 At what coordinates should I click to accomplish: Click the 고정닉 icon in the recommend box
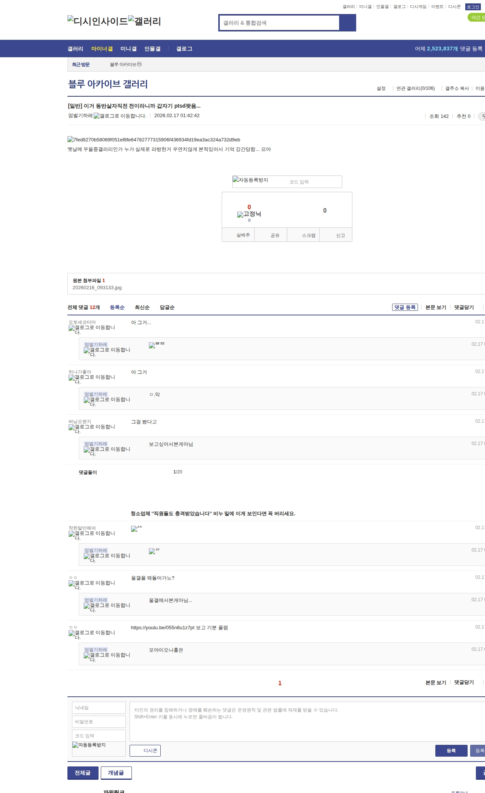point(249,214)
